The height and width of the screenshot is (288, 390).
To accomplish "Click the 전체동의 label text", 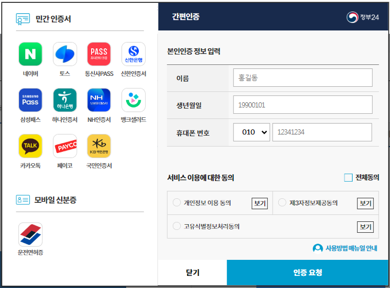I will click(367, 178).
